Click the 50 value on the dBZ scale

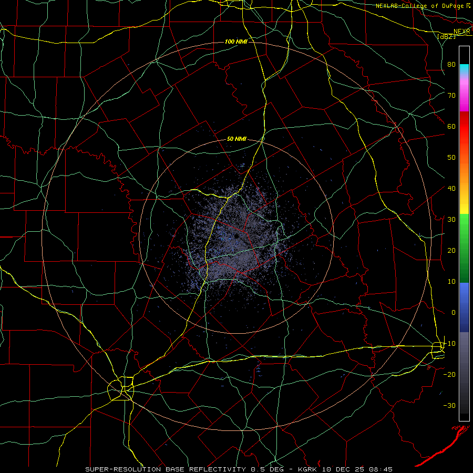pyautogui.click(x=451, y=158)
